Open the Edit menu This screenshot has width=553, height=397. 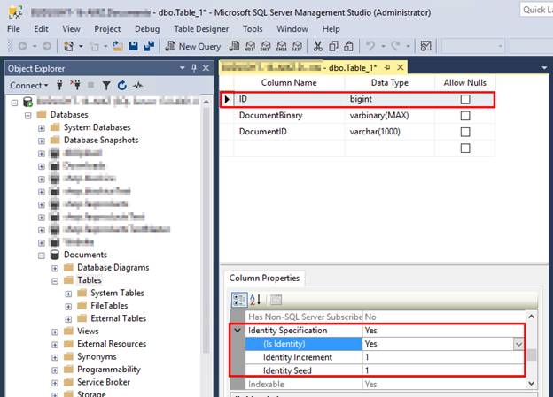[x=41, y=29]
